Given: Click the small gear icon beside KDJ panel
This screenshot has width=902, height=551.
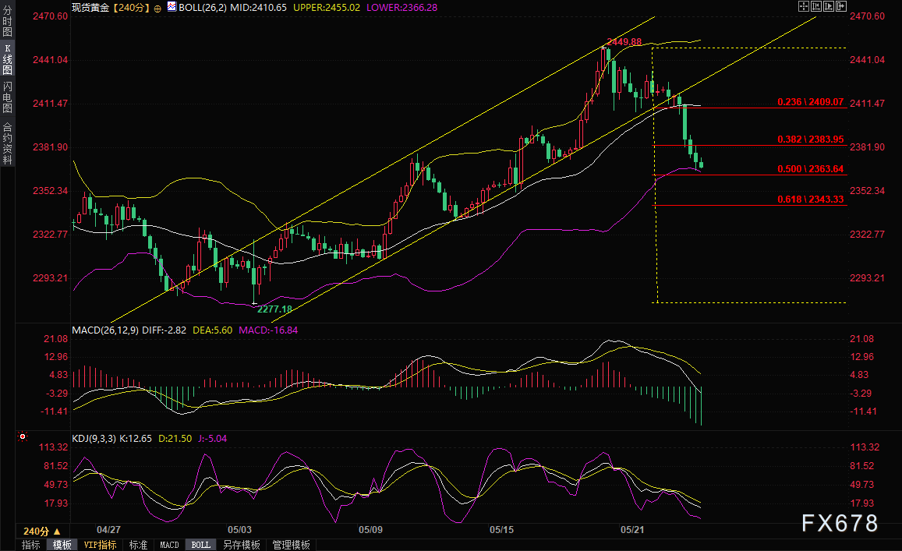Looking at the screenshot, I should click(22, 438).
